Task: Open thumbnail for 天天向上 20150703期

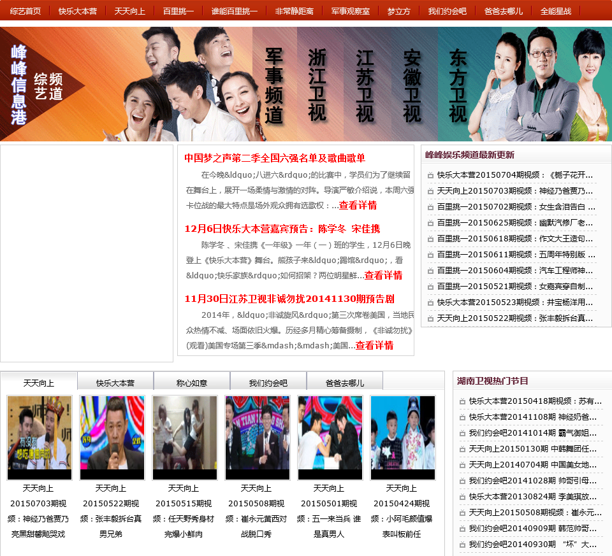Action: 40,438
